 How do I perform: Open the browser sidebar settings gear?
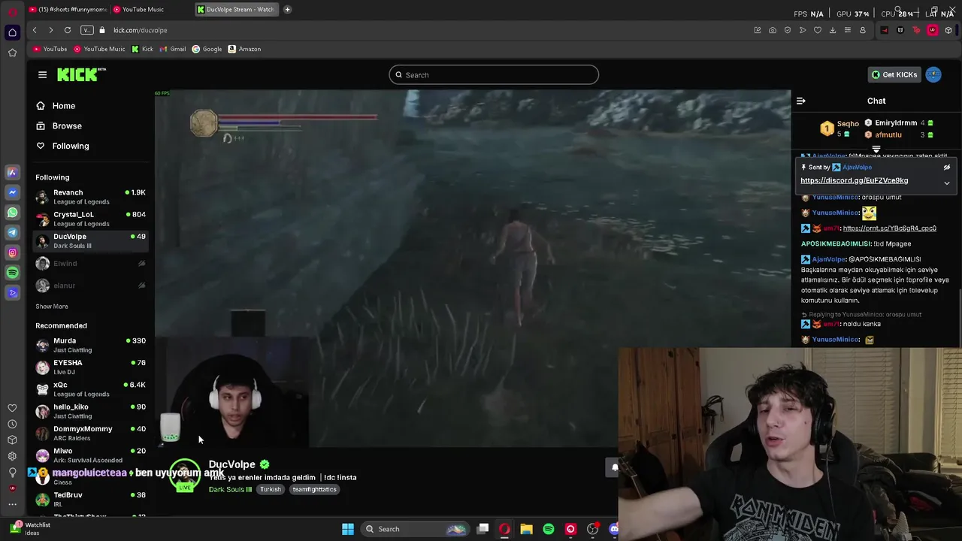pos(12,456)
